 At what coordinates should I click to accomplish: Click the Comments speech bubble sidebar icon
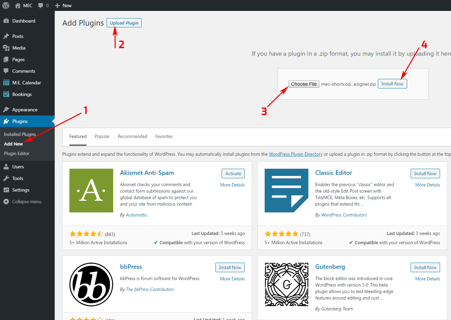[6, 71]
